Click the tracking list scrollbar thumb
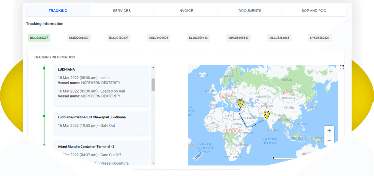 tap(153, 85)
